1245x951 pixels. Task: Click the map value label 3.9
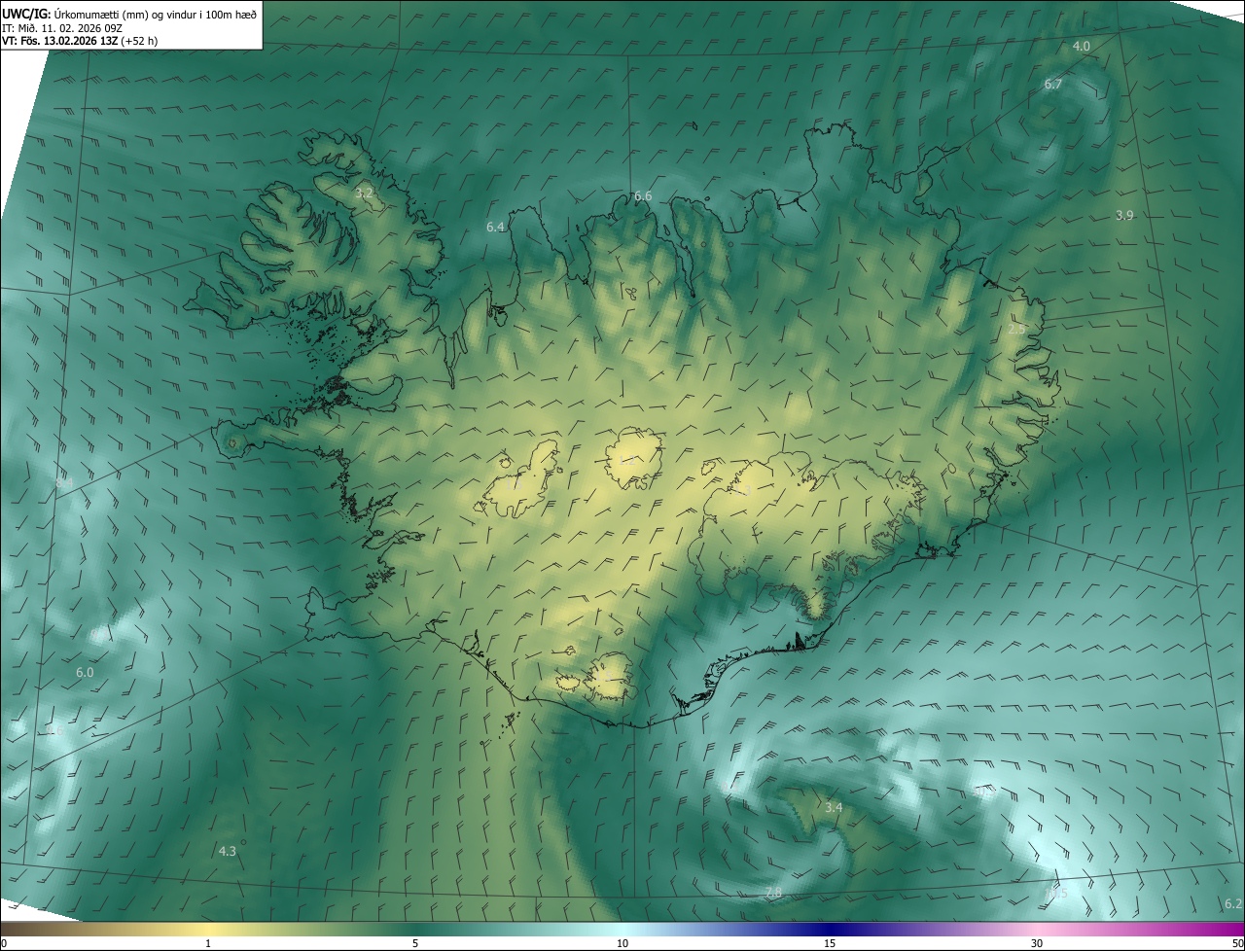[1124, 215]
